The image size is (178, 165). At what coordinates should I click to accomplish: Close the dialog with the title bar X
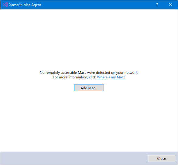[170, 5]
